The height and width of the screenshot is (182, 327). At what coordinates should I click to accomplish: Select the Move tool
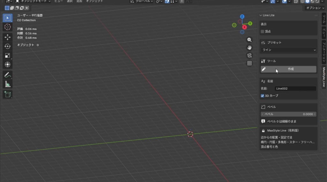8,37
